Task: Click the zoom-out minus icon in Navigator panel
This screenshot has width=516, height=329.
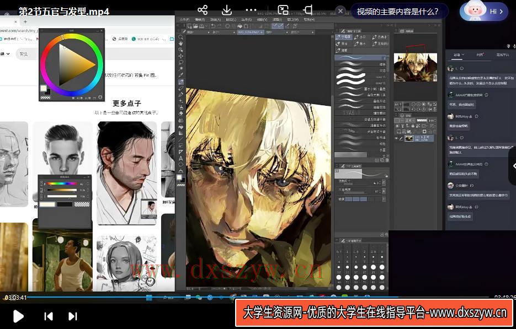Action: point(413,104)
